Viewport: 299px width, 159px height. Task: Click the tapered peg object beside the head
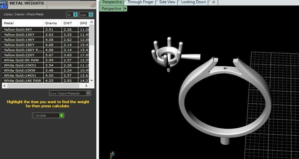pyautogui.click(x=191, y=57)
